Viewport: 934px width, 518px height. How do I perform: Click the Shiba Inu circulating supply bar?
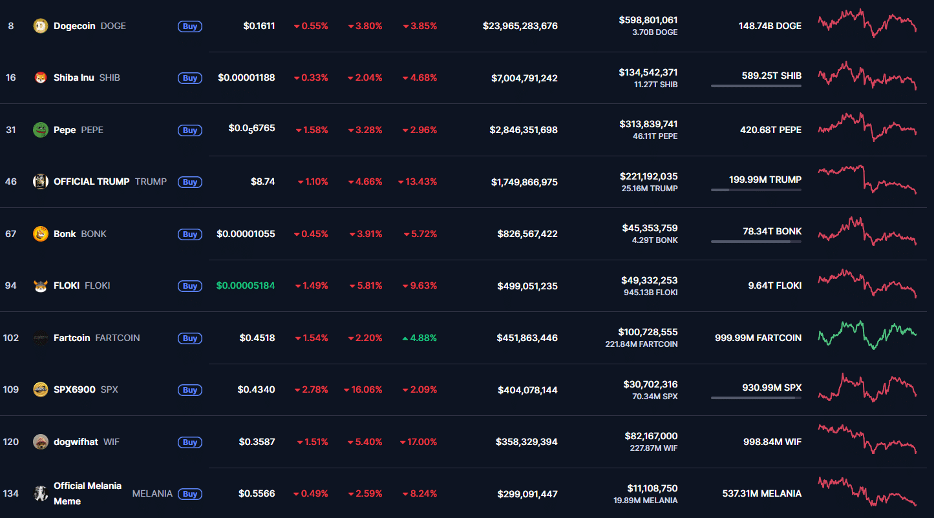coord(756,85)
